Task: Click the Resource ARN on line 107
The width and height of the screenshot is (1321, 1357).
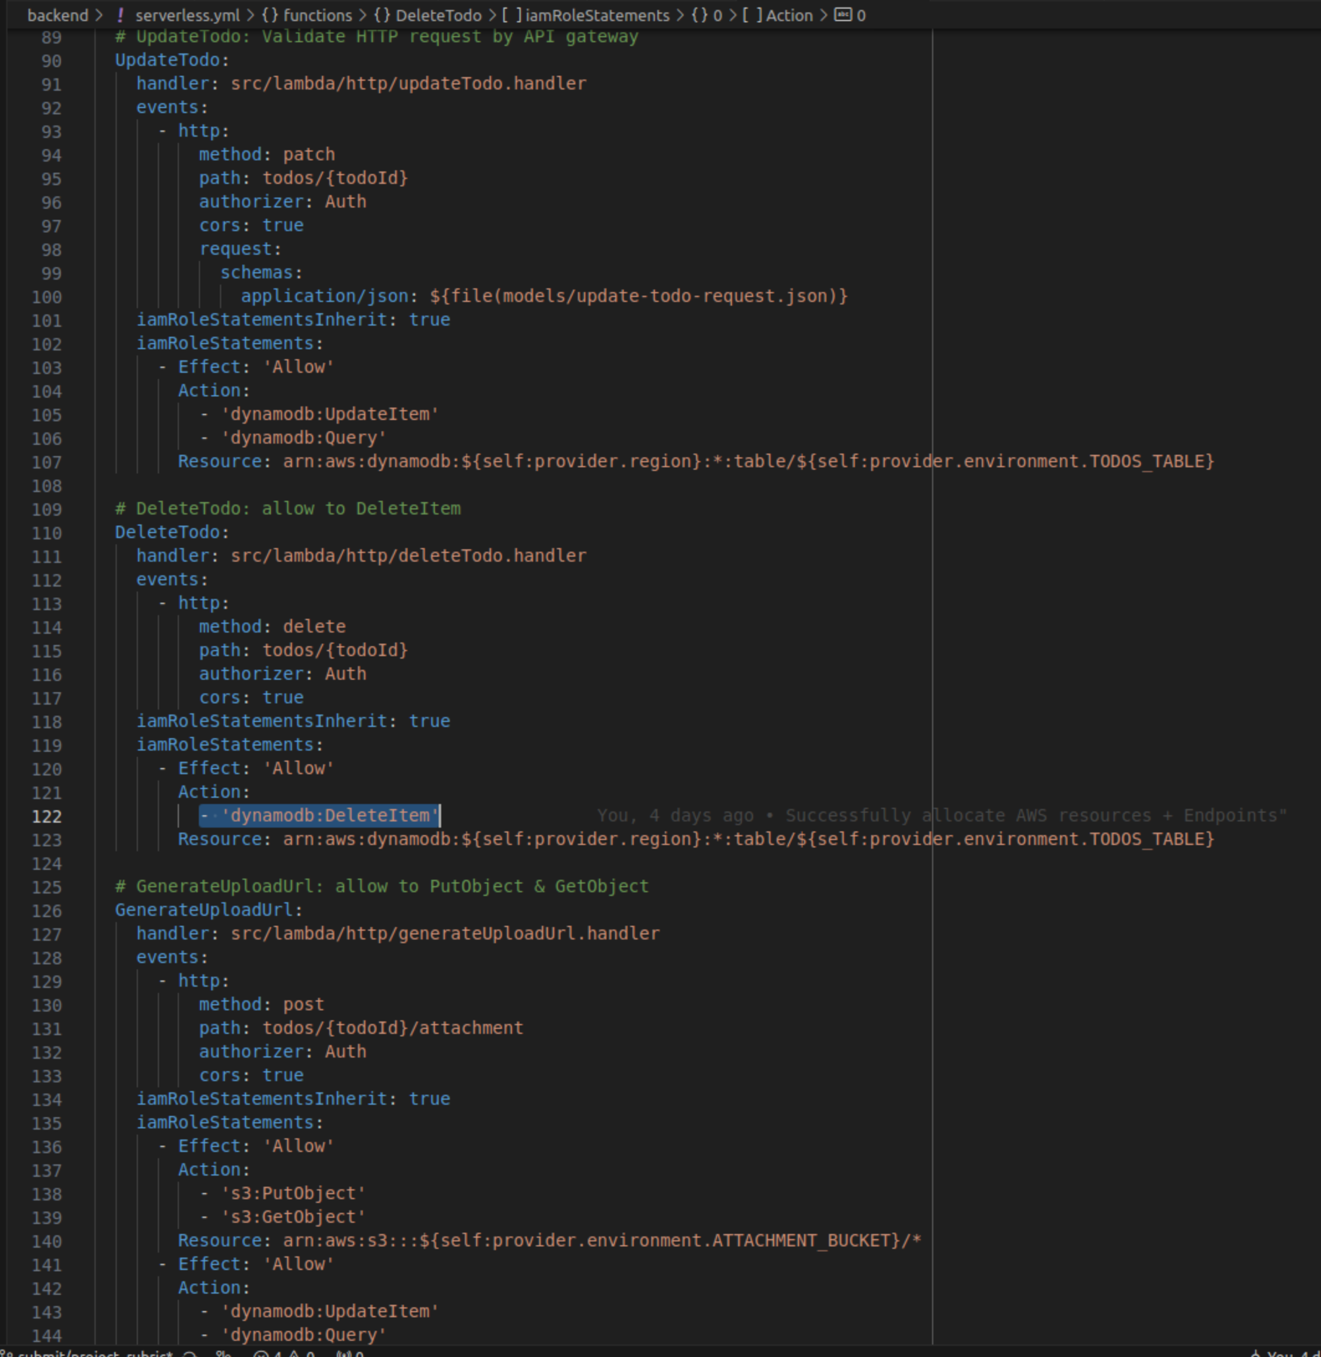Action: click(749, 462)
